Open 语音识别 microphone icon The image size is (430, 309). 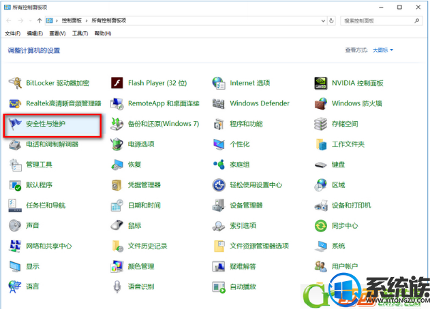[x=117, y=287]
